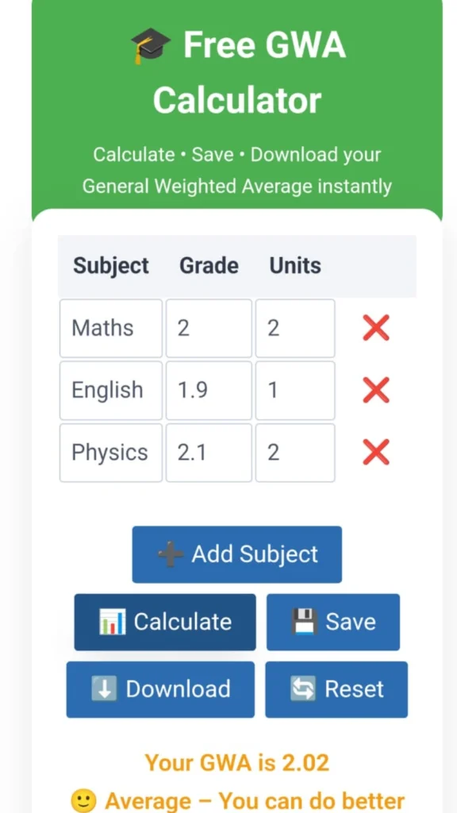Image resolution: width=457 pixels, height=813 pixels.
Task: Click the reset arrows icon
Action: (302, 689)
